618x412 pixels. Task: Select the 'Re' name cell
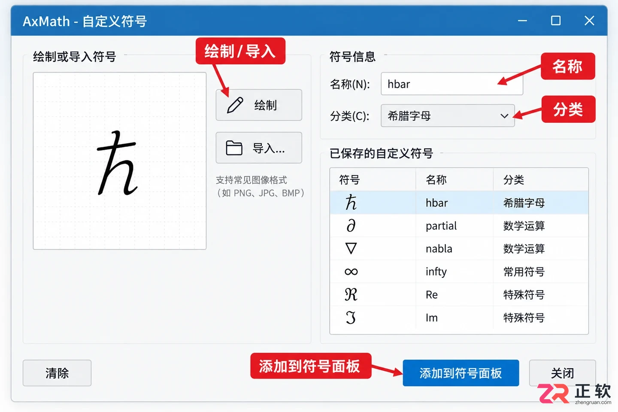454,294
